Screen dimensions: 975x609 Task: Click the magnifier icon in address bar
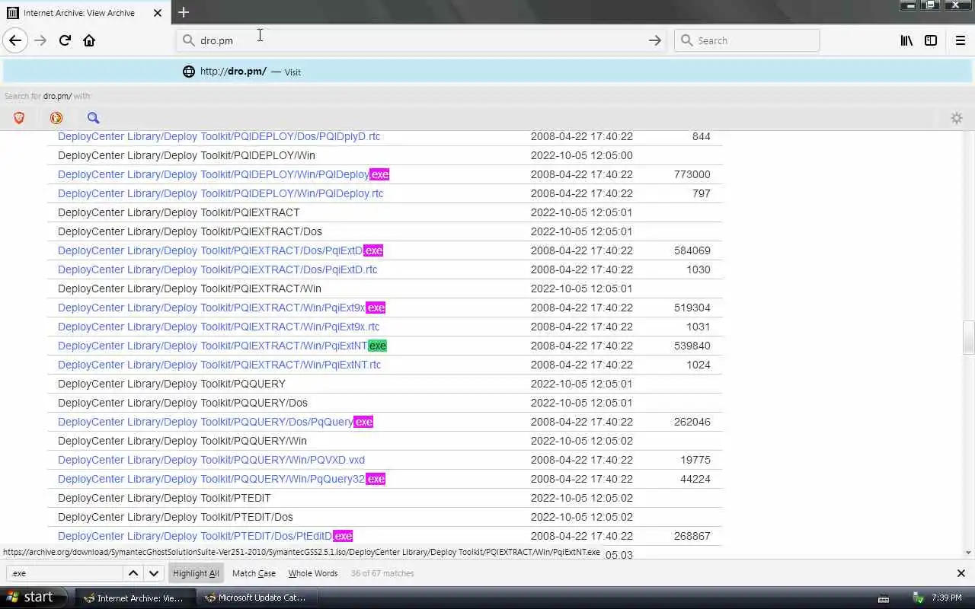click(188, 40)
